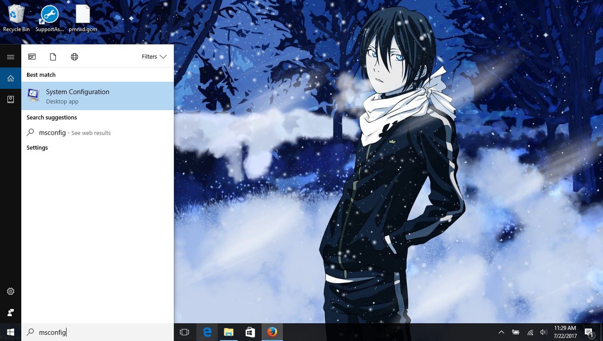Go to the Cortana Home pane

pos(11,78)
